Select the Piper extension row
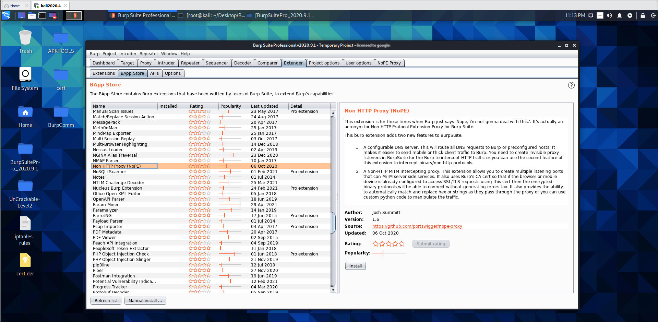Viewport: 658px width, 322px height. pos(211,271)
